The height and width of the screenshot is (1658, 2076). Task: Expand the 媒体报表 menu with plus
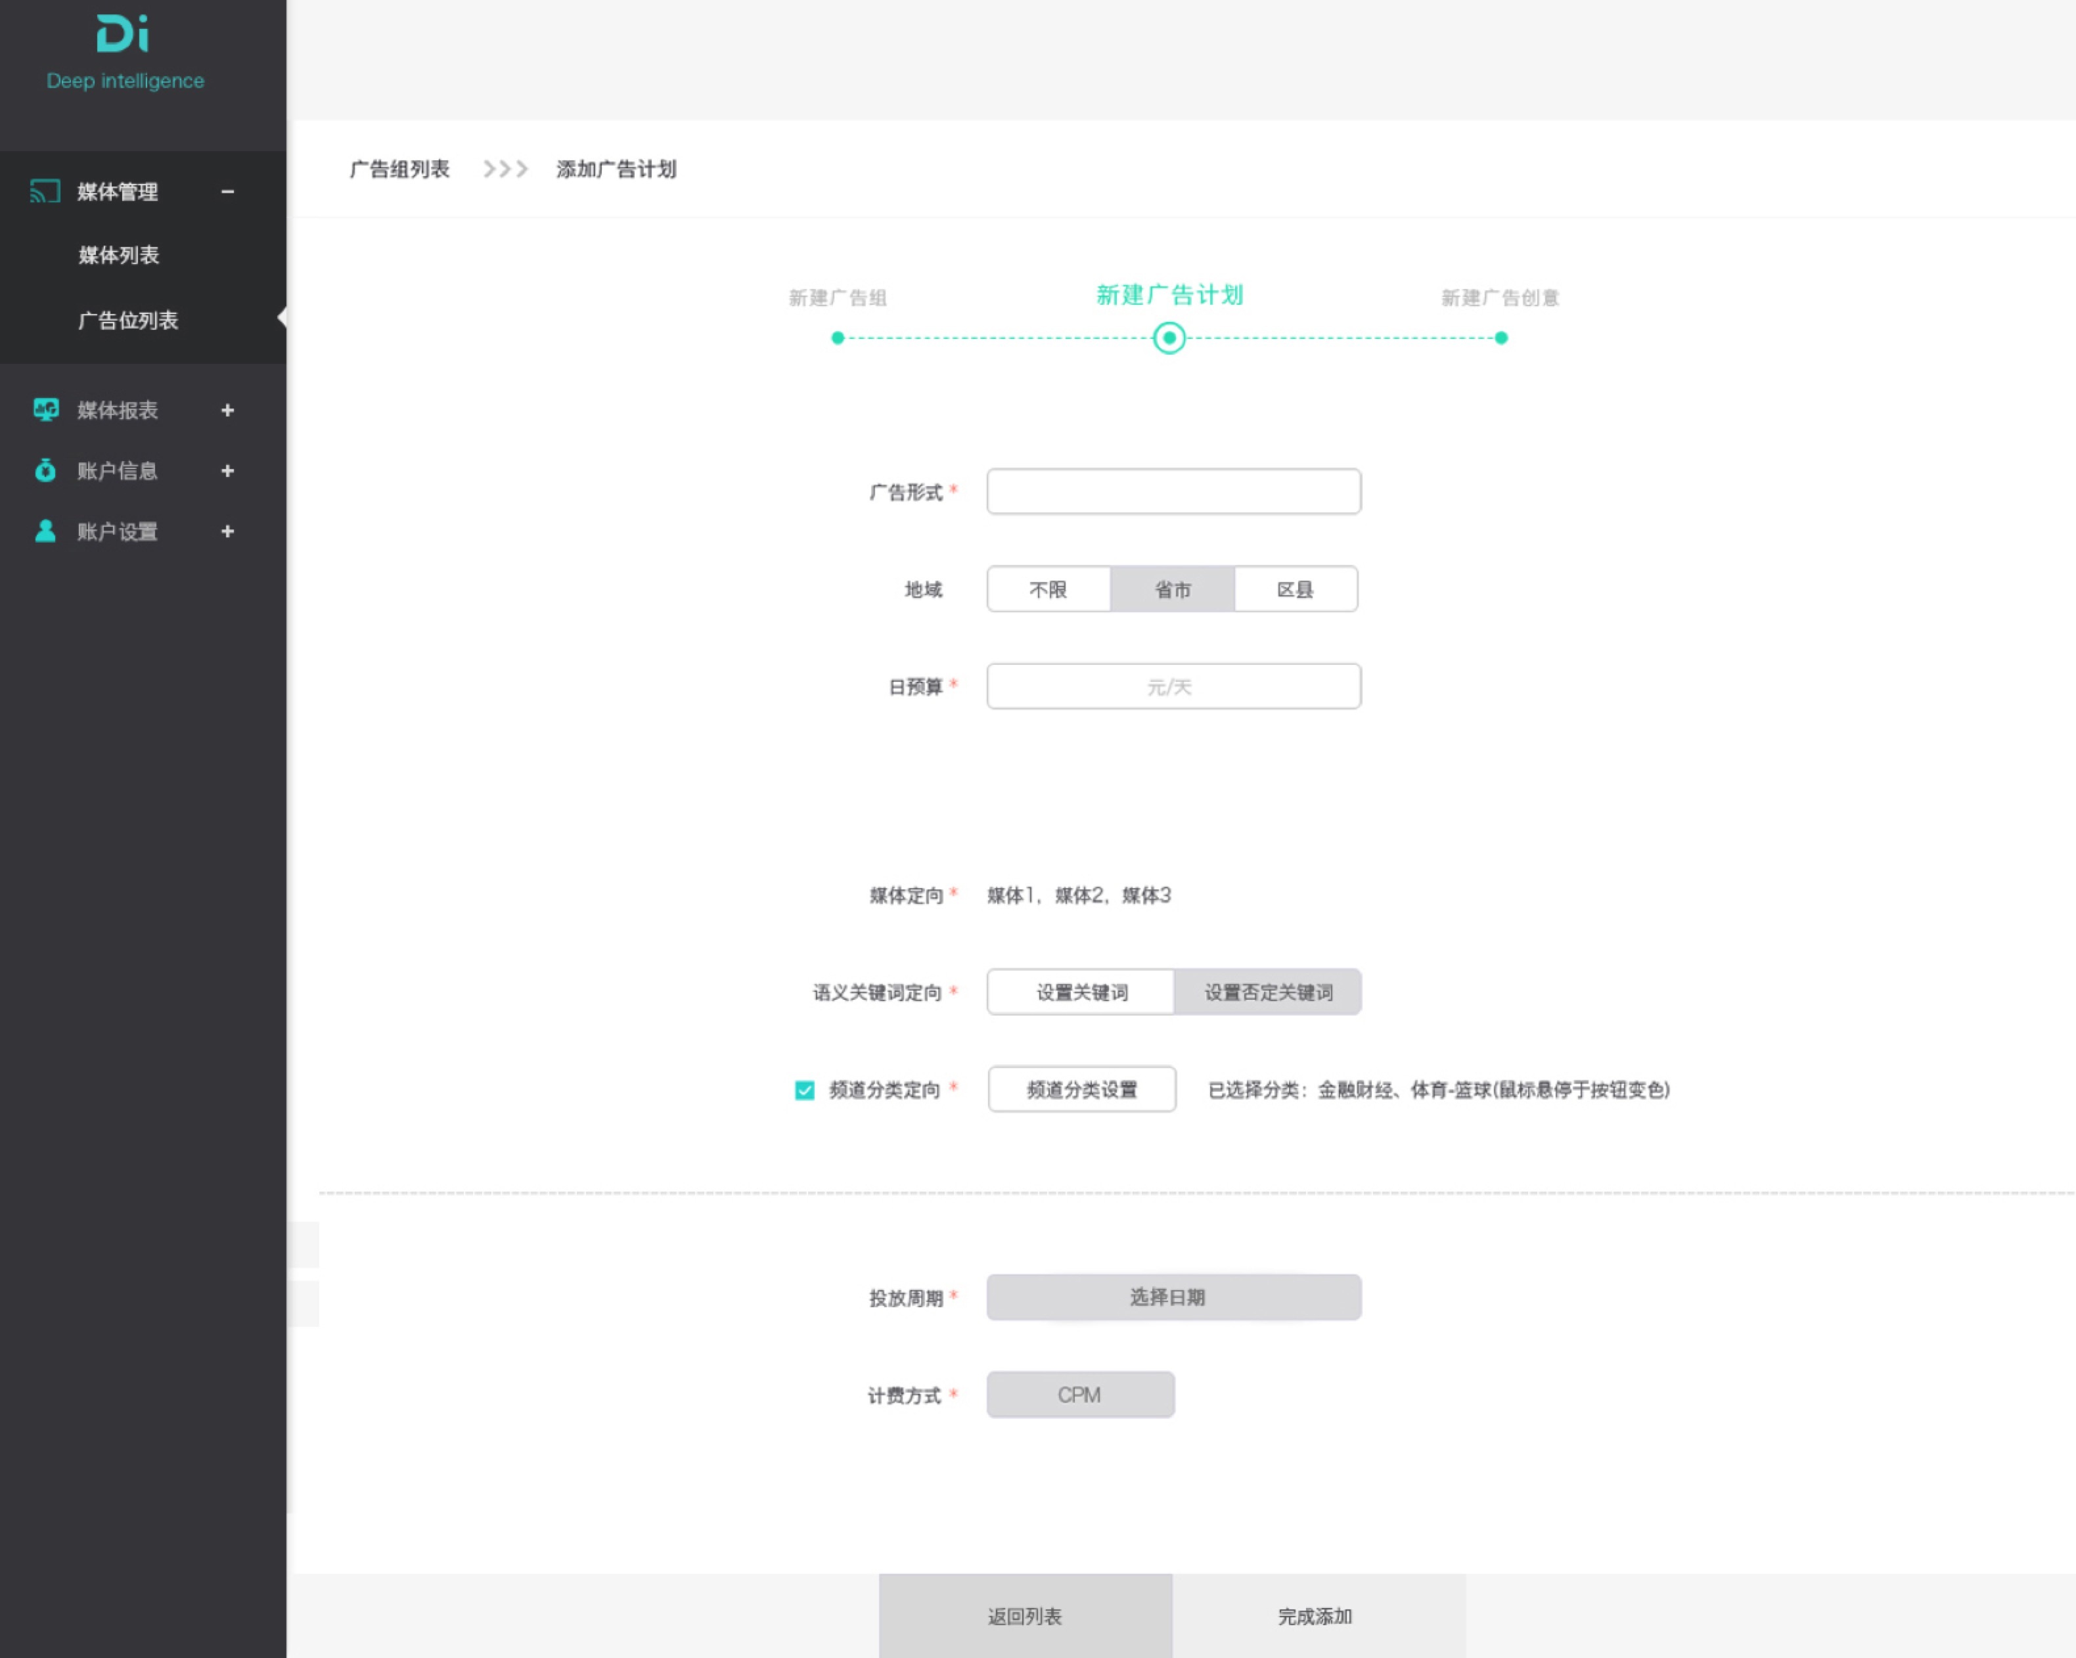click(227, 410)
